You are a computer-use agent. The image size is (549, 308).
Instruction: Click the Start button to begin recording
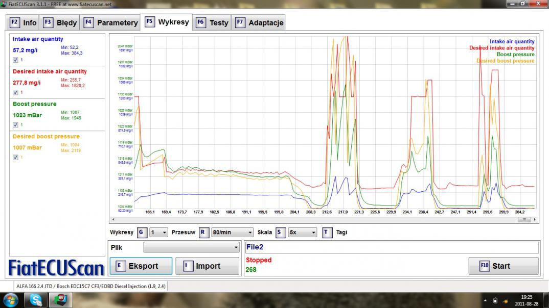(503, 266)
